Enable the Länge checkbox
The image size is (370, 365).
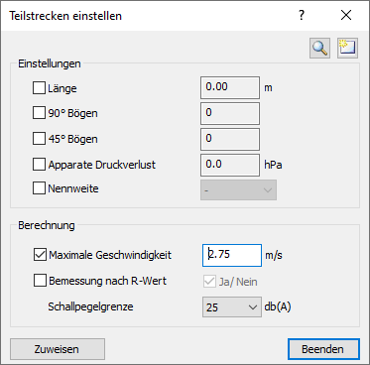tap(39, 88)
